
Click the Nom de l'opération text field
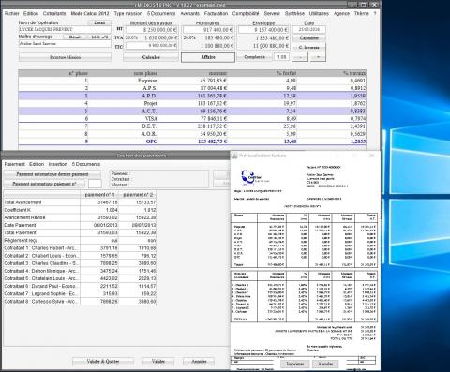pos(65,30)
